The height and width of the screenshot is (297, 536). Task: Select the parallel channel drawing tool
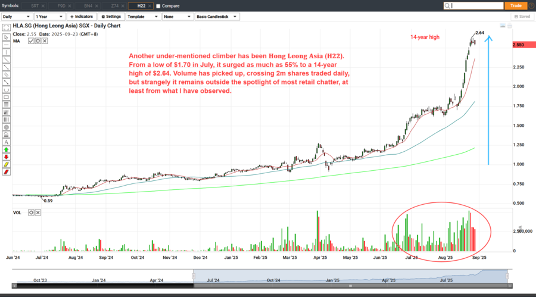coord(6,74)
